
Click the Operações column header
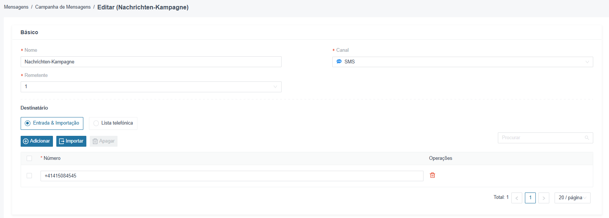pos(440,158)
